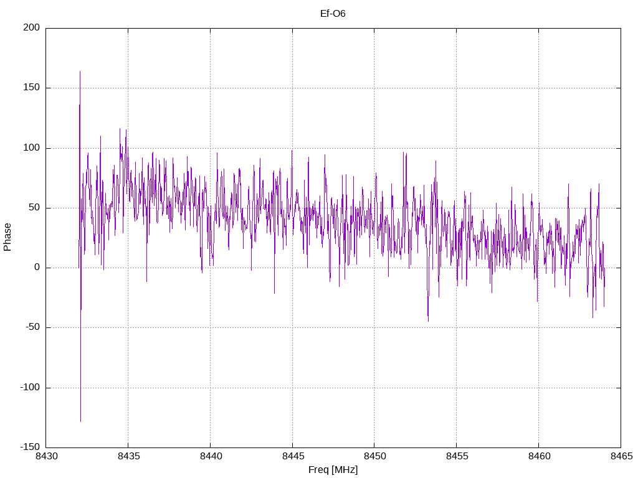
Task: Click the 8445 x-axis tick label
Action: (x=293, y=456)
